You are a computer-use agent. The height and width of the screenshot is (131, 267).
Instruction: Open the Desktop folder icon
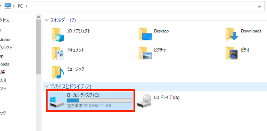145,34
